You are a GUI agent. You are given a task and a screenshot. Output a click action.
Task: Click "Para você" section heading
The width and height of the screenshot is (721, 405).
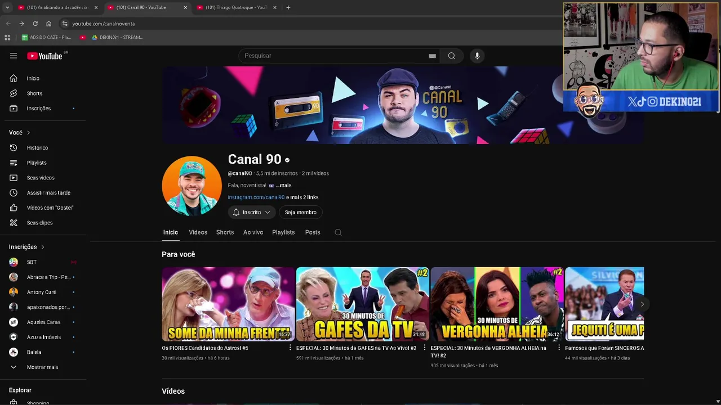tap(178, 254)
